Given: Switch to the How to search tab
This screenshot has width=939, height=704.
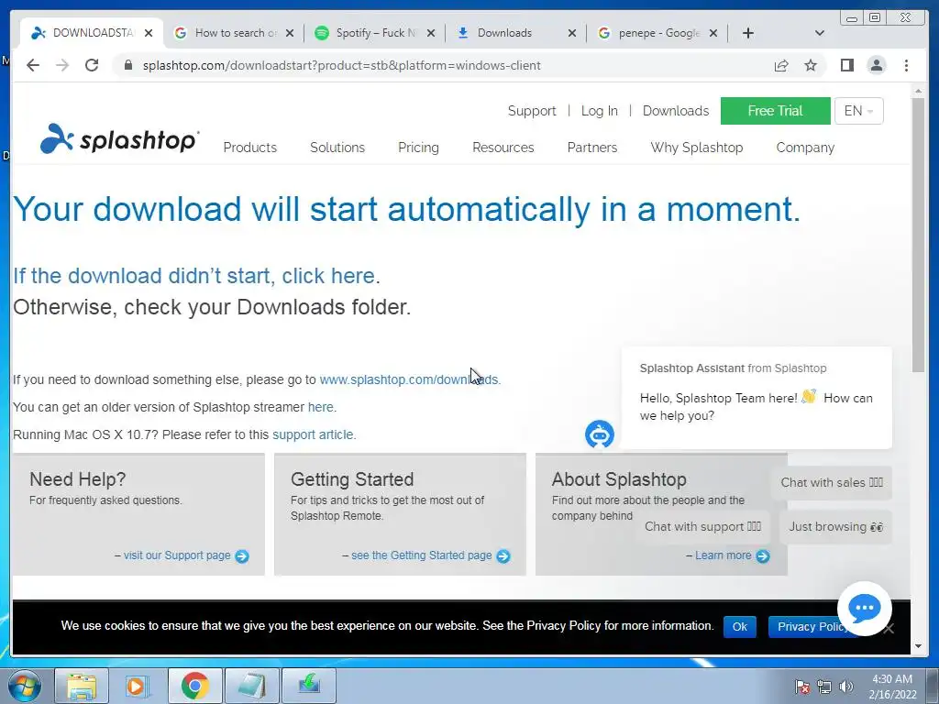Looking at the screenshot, I should (x=234, y=33).
